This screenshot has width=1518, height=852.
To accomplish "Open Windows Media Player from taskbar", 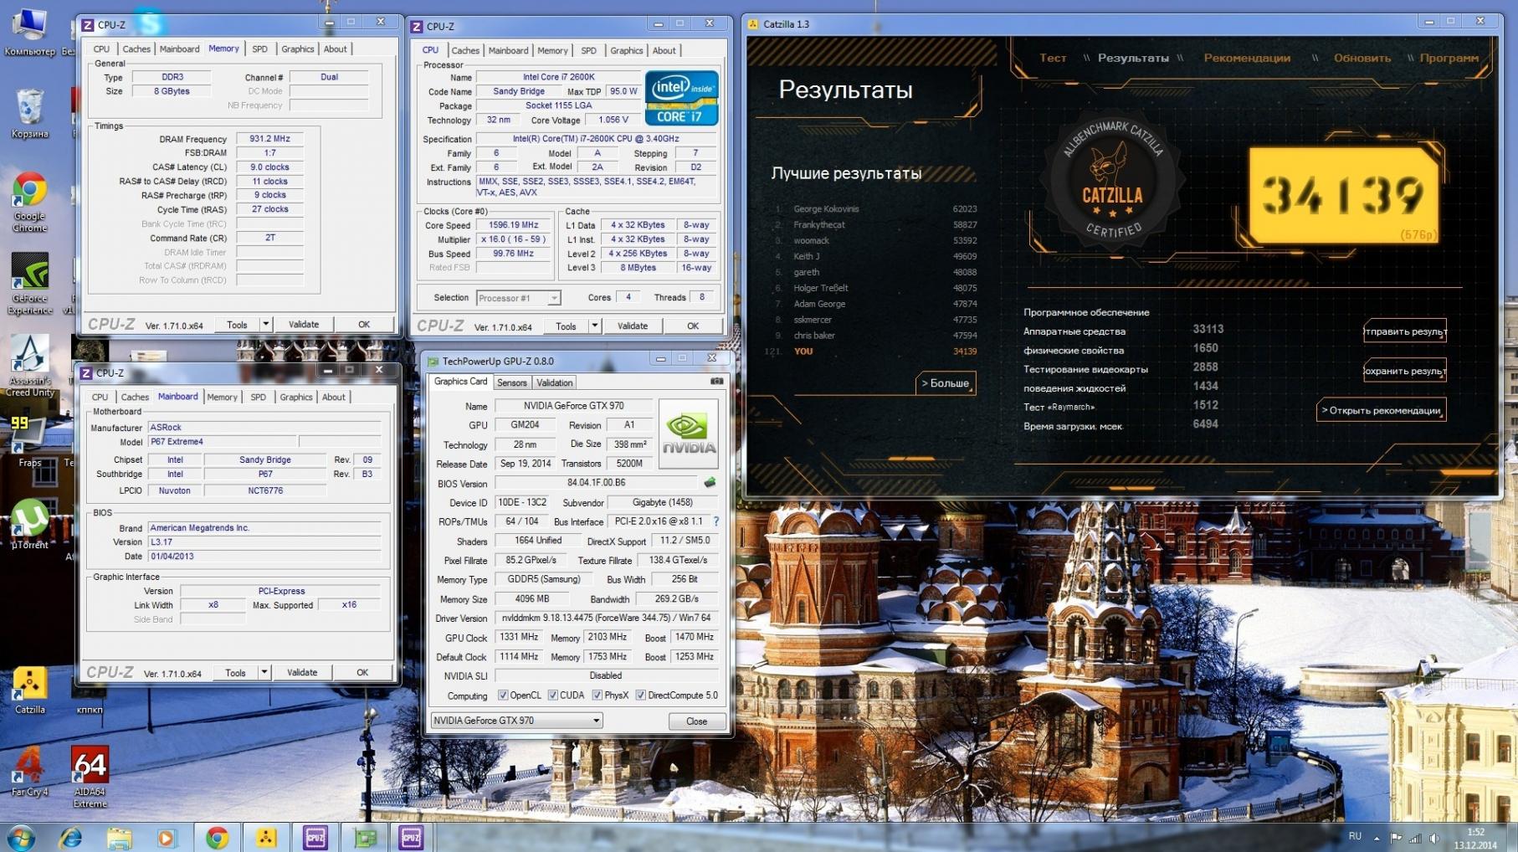I will point(167,837).
